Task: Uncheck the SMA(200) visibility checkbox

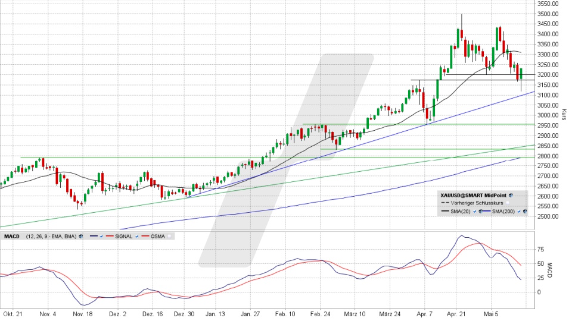Action: point(519,211)
